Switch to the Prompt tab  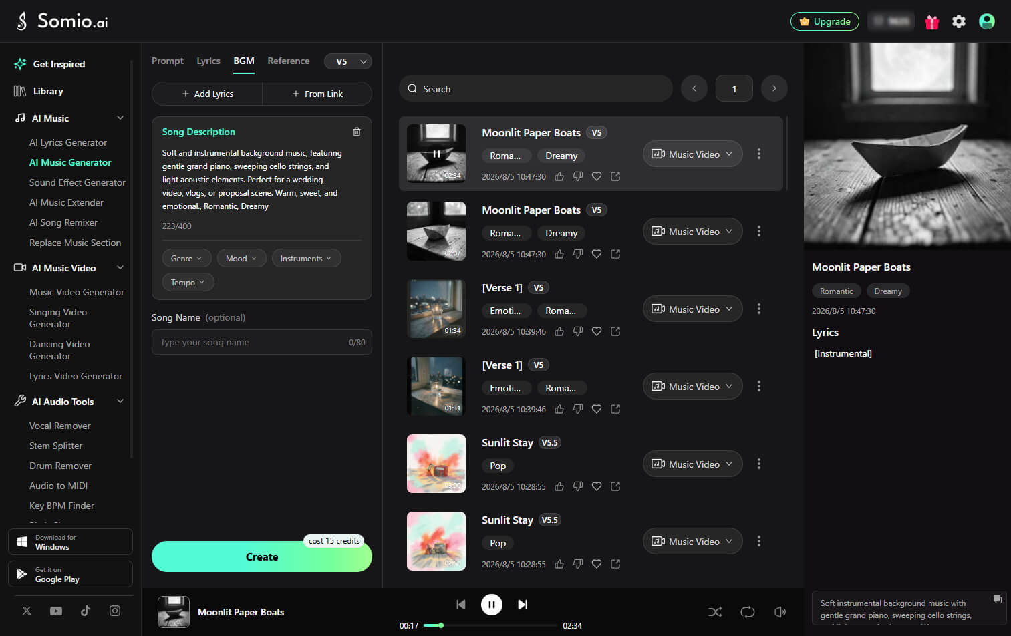coord(167,61)
